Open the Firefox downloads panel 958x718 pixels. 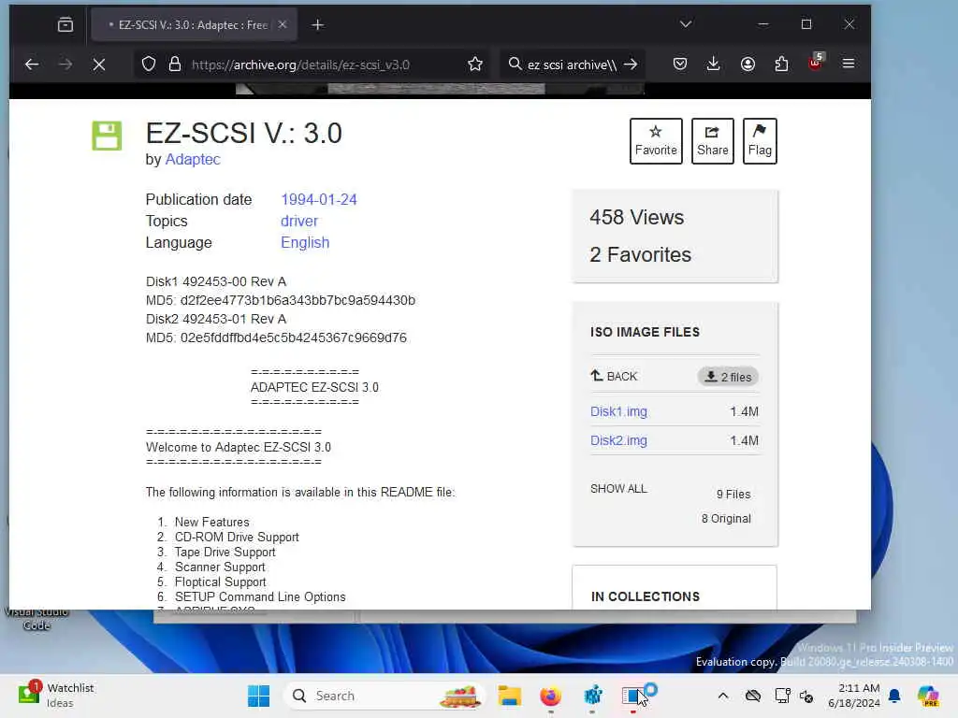coord(713,64)
